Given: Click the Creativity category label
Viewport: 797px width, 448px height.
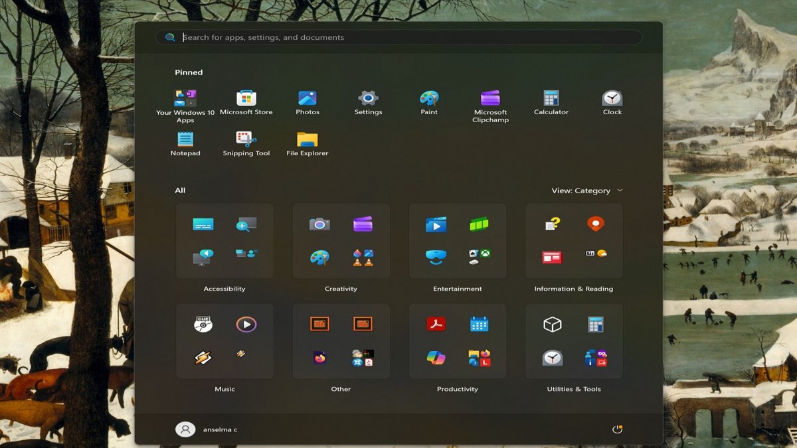Looking at the screenshot, I should [341, 289].
